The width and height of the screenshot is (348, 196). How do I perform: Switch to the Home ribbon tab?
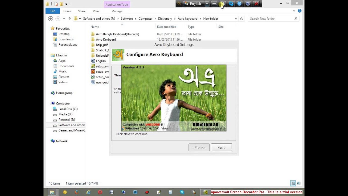67,11
